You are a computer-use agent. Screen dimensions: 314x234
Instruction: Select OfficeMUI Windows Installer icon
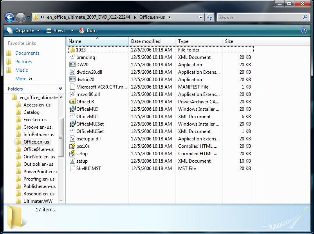point(72,109)
